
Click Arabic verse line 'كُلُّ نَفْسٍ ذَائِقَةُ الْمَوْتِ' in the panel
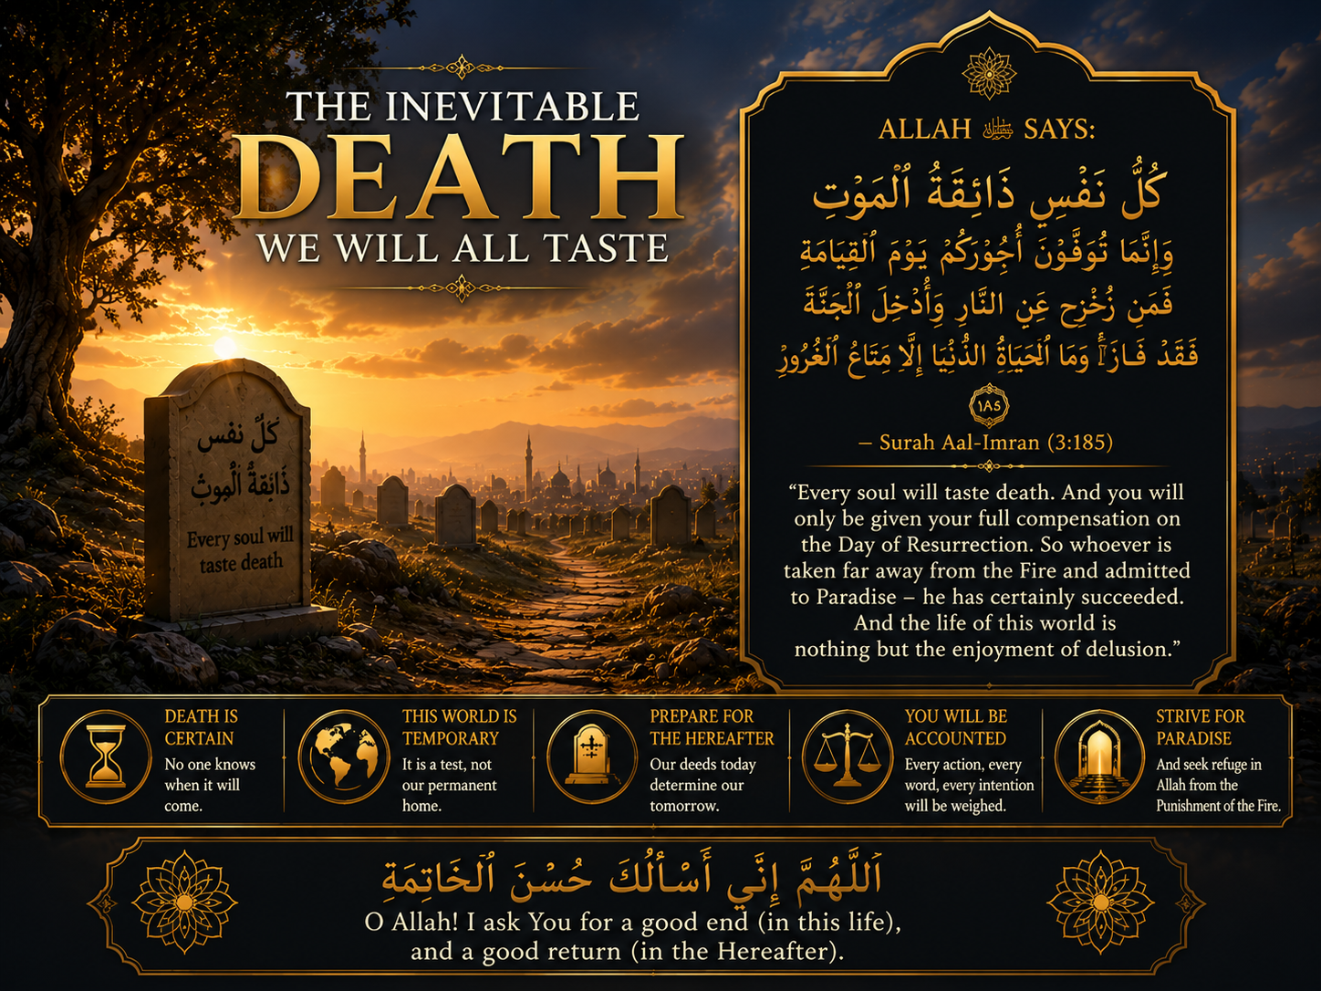tap(988, 192)
